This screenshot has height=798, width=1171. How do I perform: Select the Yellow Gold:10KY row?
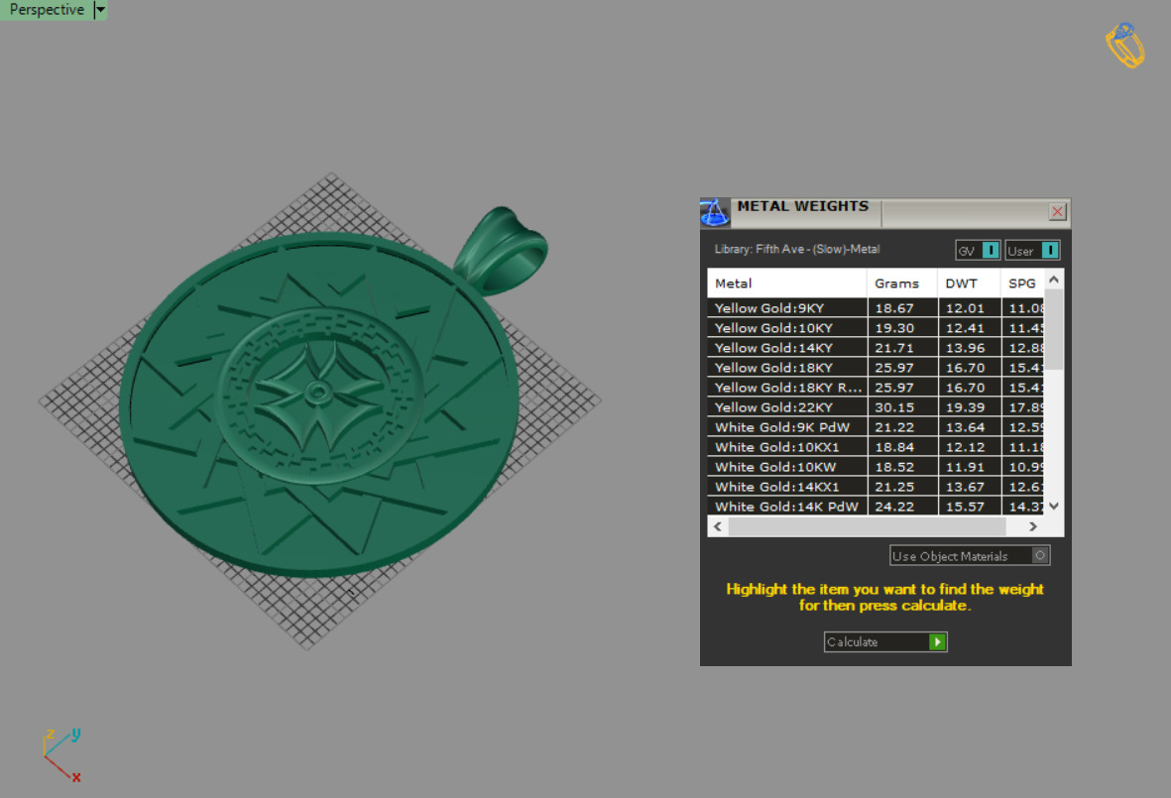pyautogui.click(x=876, y=328)
